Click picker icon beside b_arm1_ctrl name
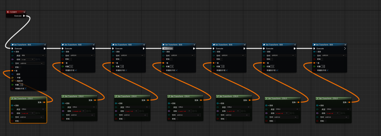This screenshot has width=381, height=136. (141, 111)
